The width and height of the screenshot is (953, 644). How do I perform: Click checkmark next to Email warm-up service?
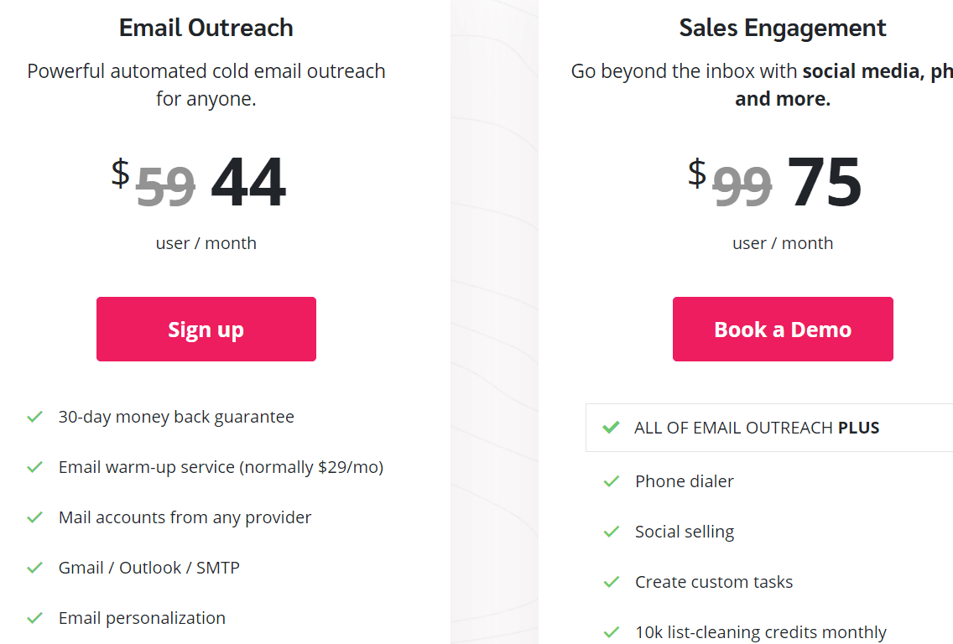tap(34, 467)
